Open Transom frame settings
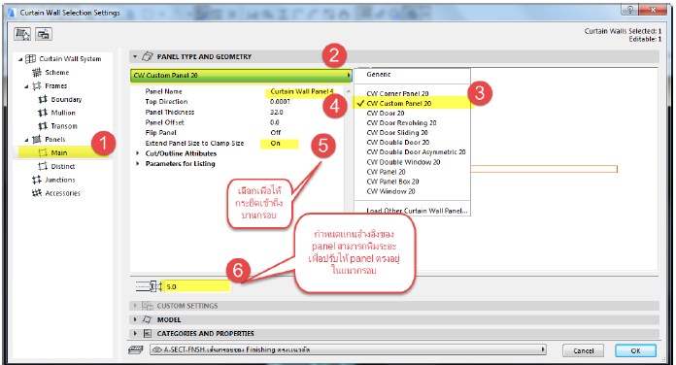Viewport: 676px width, 365px height. pyautogui.click(x=64, y=126)
